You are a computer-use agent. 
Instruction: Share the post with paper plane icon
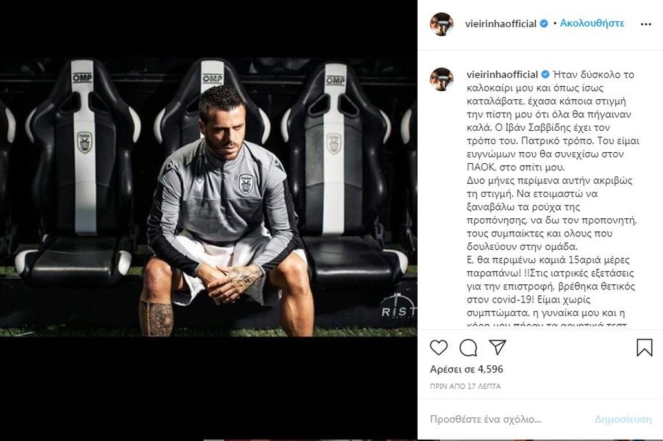point(497,348)
